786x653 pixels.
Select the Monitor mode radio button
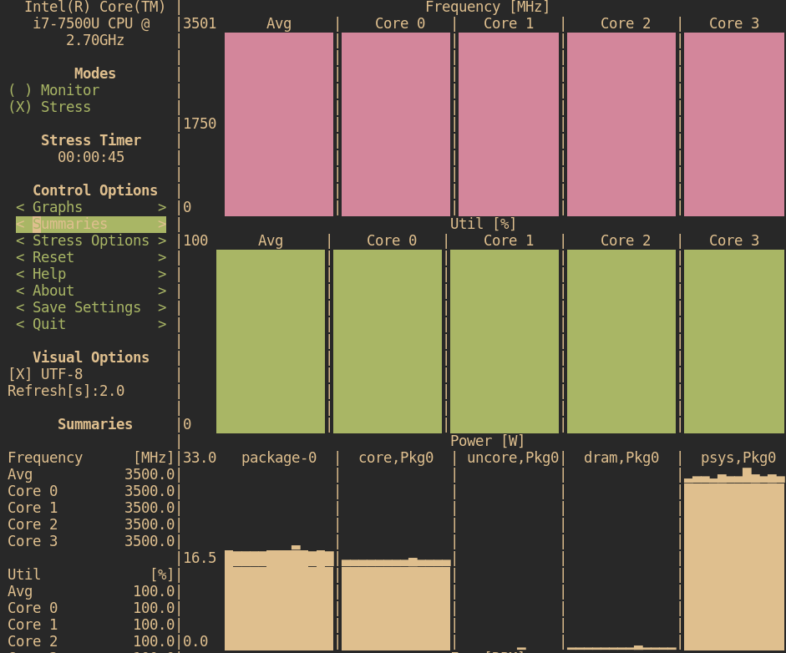(54, 90)
